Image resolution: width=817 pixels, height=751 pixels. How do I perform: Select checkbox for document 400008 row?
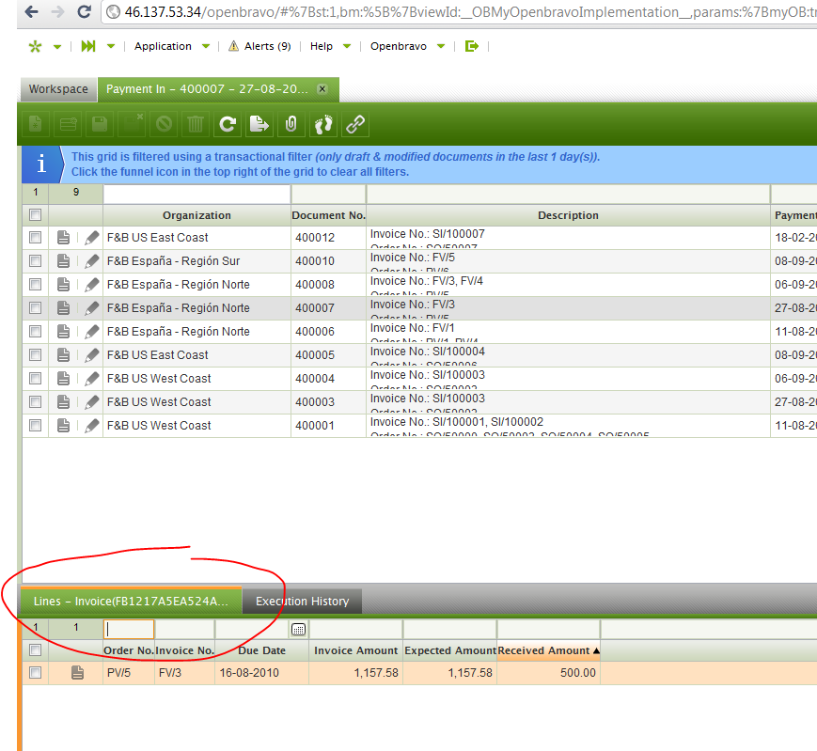(35, 285)
